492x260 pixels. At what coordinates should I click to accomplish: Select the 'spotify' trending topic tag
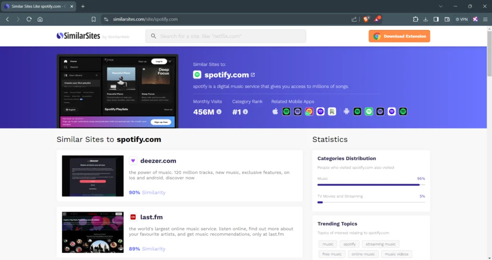(x=349, y=244)
